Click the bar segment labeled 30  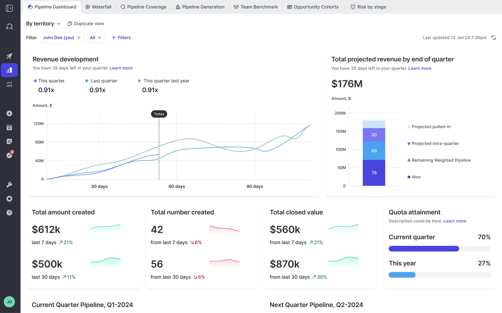click(x=374, y=135)
